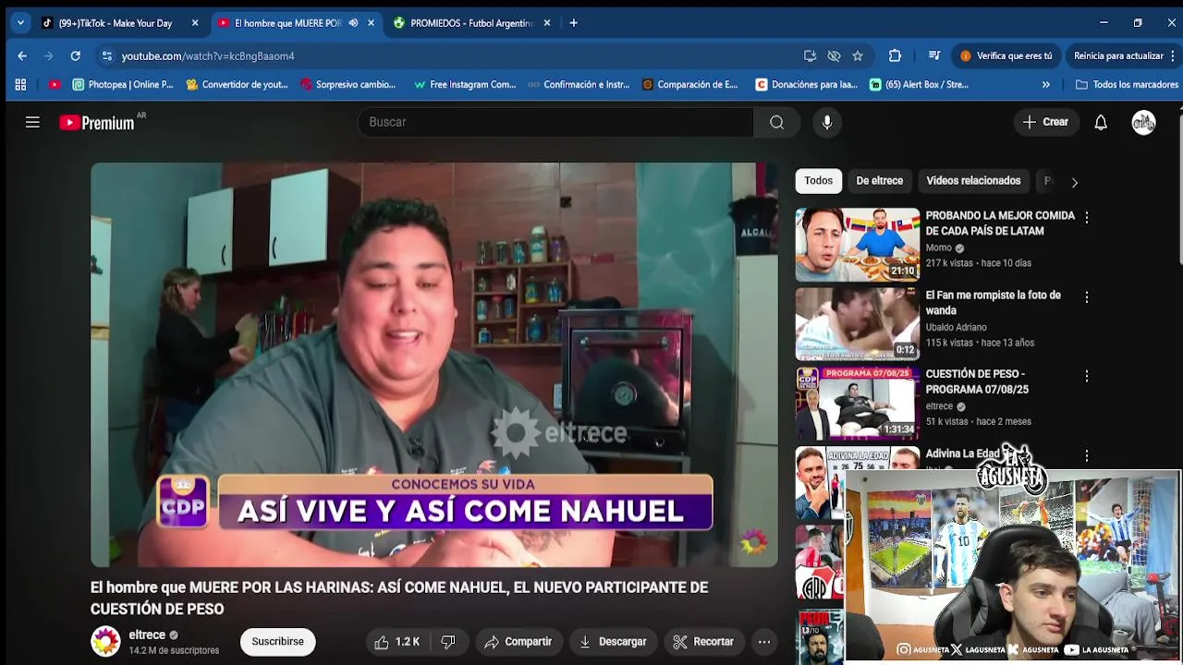Open Photopea Online bookmark
1183x665 pixels.
tap(123, 84)
